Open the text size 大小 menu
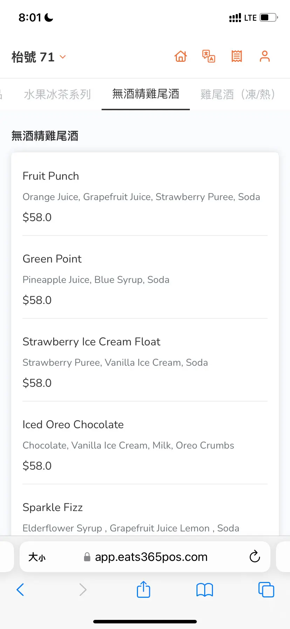The height and width of the screenshot is (629, 290). click(37, 557)
